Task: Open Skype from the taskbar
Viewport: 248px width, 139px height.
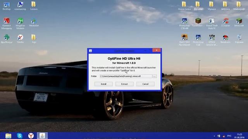Action: (x=20, y=136)
